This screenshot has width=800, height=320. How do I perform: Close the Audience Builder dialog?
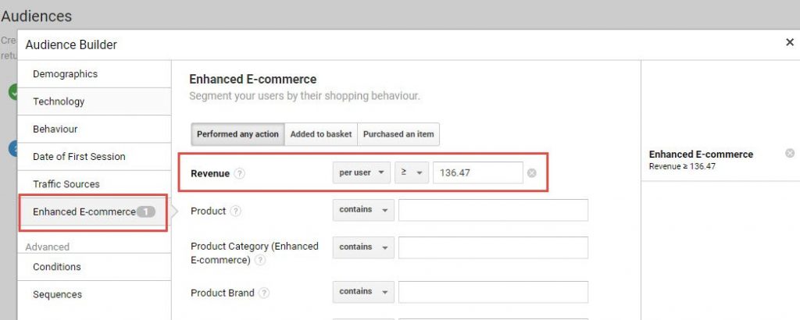tap(789, 42)
